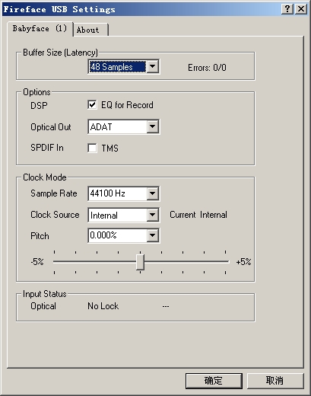The width and height of the screenshot is (311, 396).
Task: Open the Buffer Size dropdown arrow
Action: click(x=153, y=66)
